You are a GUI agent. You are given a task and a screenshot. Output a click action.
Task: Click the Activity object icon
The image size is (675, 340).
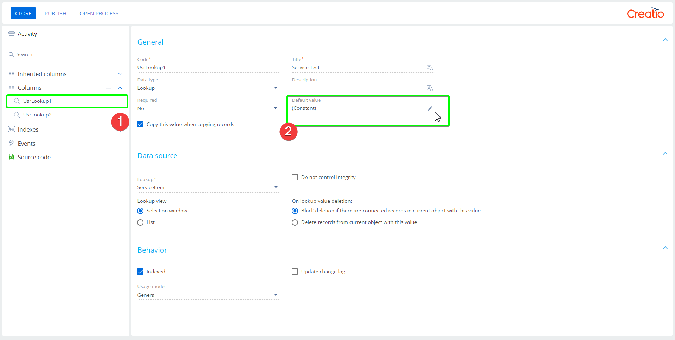tap(12, 34)
